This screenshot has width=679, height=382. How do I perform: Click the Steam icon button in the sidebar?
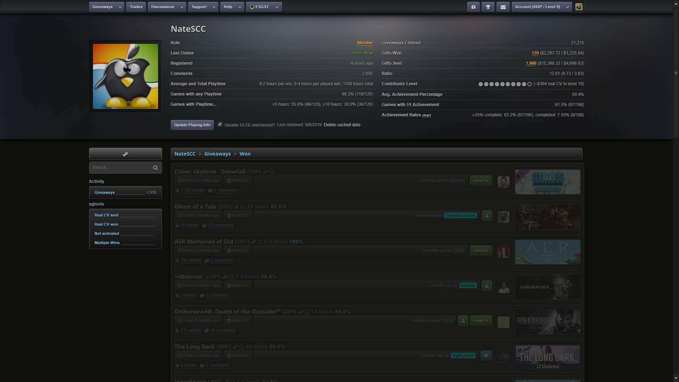coord(125,154)
